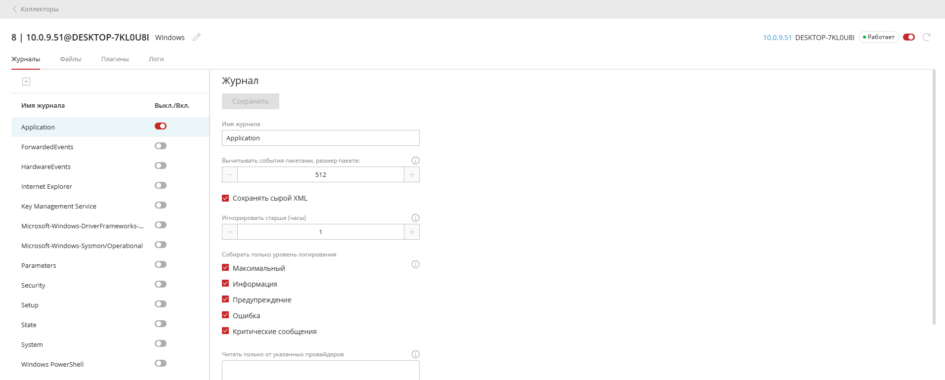Enable the Setup journal toggle
Image resolution: width=945 pixels, height=380 pixels.
click(161, 304)
